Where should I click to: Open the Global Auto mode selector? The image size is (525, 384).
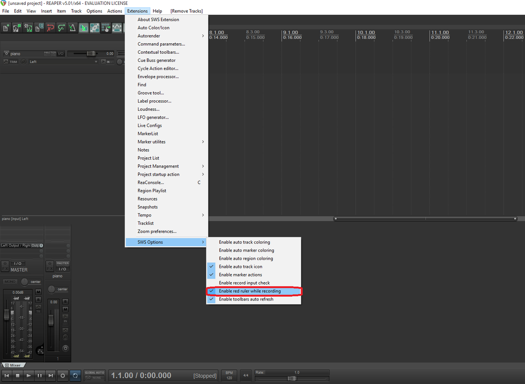coord(94,375)
